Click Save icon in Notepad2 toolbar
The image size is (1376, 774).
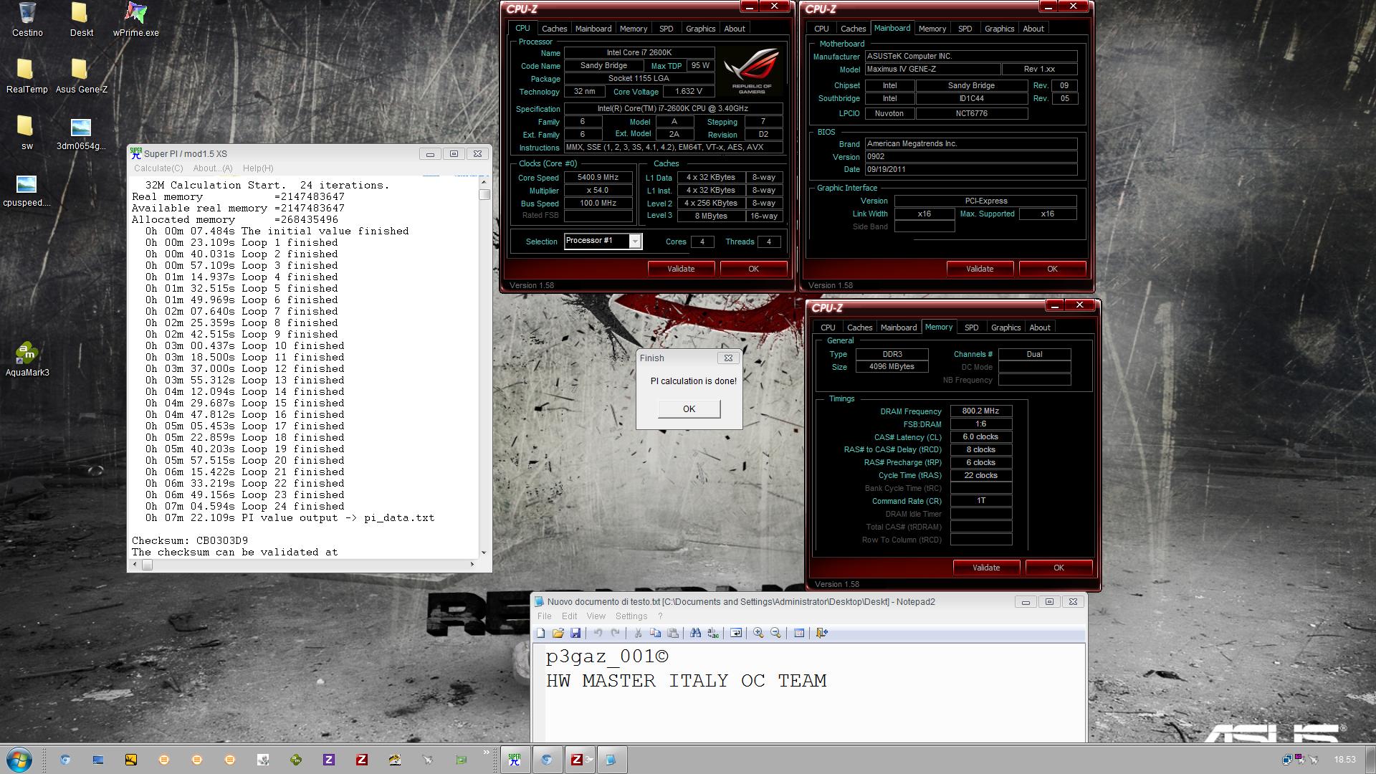click(575, 633)
